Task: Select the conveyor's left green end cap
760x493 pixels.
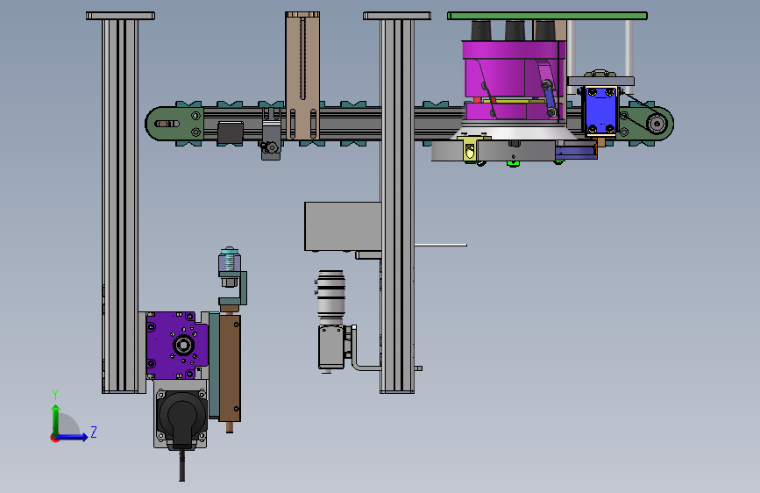Action: click(174, 124)
